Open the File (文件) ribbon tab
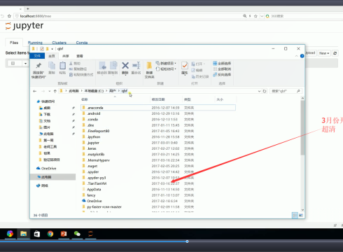This screenshot has height=252, width=343. (x=37, y=56)
